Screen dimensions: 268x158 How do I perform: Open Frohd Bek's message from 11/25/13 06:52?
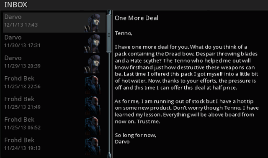[x=54, y=125]
